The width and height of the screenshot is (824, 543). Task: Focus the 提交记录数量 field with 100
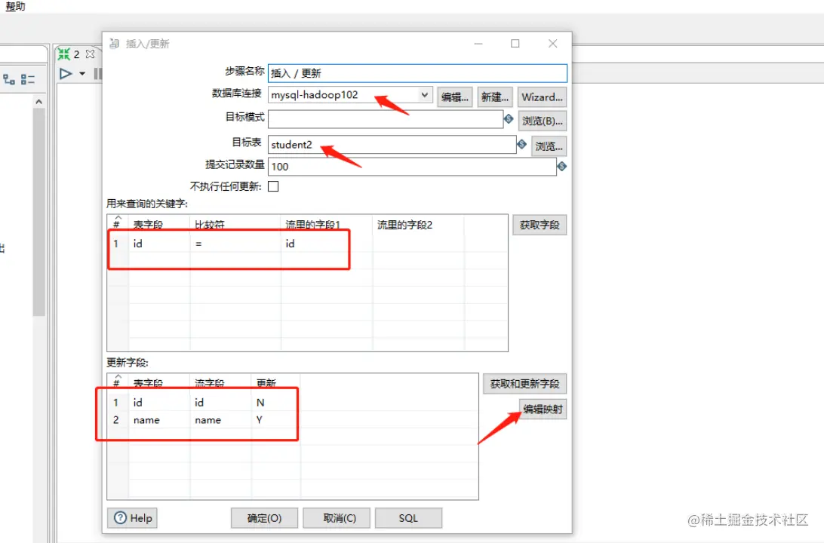point(412,167)
